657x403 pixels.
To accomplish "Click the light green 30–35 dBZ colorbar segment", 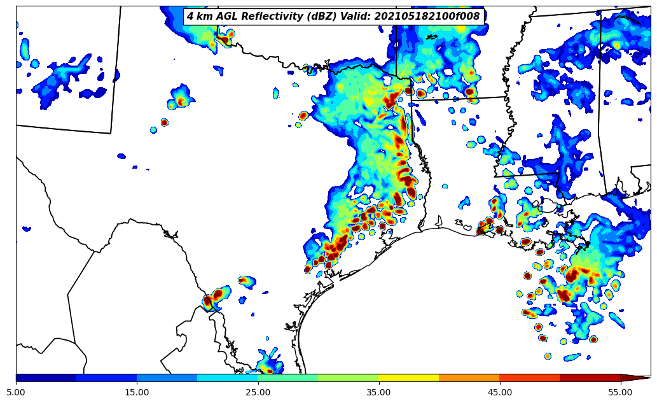I will click(348, 378).
